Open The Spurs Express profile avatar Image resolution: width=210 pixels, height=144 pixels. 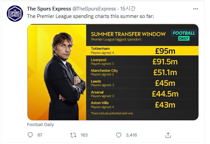pyautogui.click(x=15, y=14)
